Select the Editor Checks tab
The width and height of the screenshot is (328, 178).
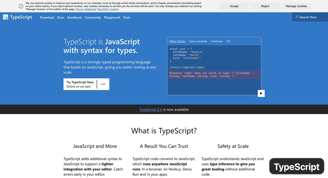[x=177, y=41]
